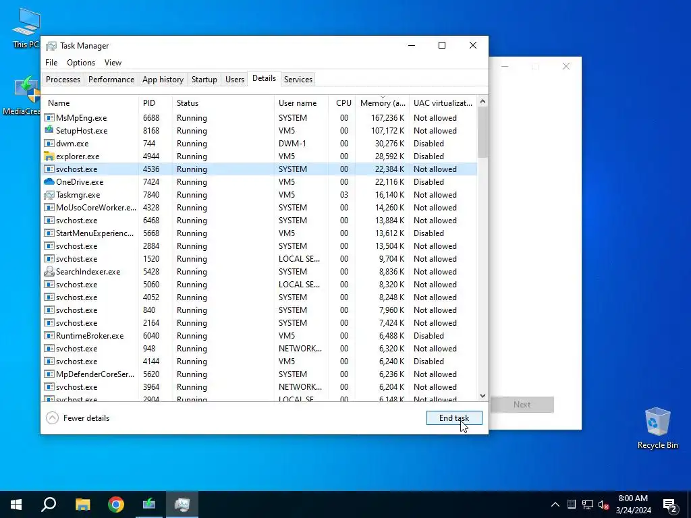This screenshot has height=518, width=691.
Task: Switch to the Users tab
Action: 234,80
